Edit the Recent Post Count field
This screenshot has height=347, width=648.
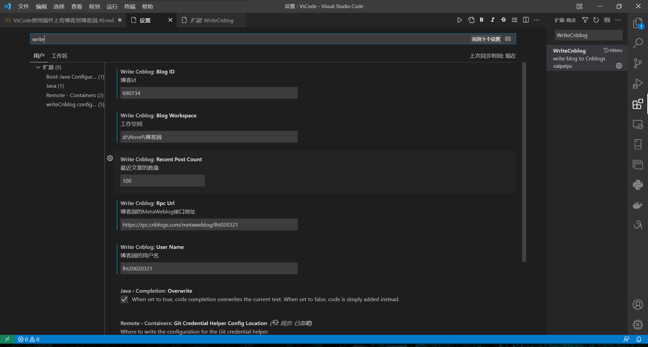(x=163, y=181)
